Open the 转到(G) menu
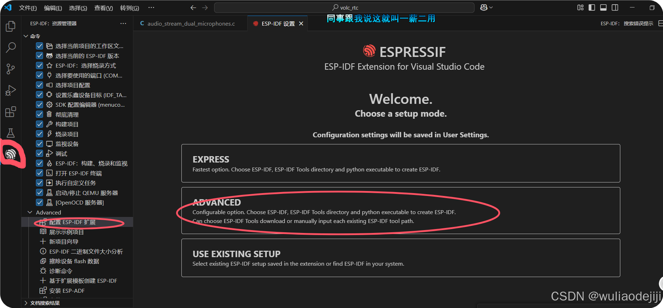Image resolution: width=663 pixels, height=308 pixels. click(129, 8)
